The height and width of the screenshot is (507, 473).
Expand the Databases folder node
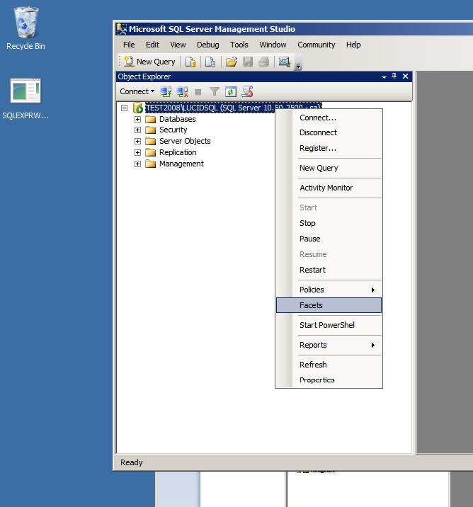tap(138, 119)
